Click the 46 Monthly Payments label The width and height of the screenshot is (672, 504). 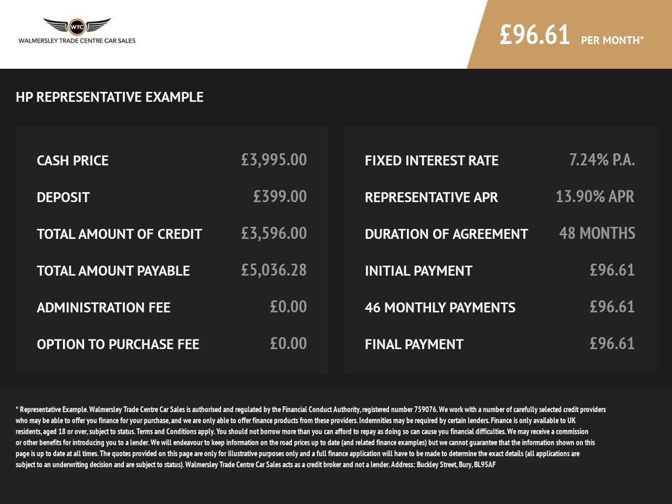coord(440,307)
